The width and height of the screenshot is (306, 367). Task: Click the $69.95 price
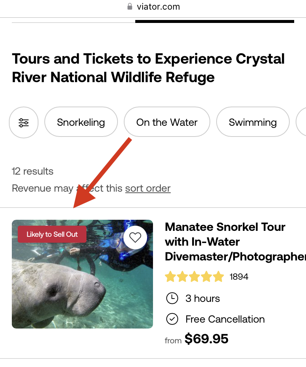pyautogui.click(x=206, y=339)
